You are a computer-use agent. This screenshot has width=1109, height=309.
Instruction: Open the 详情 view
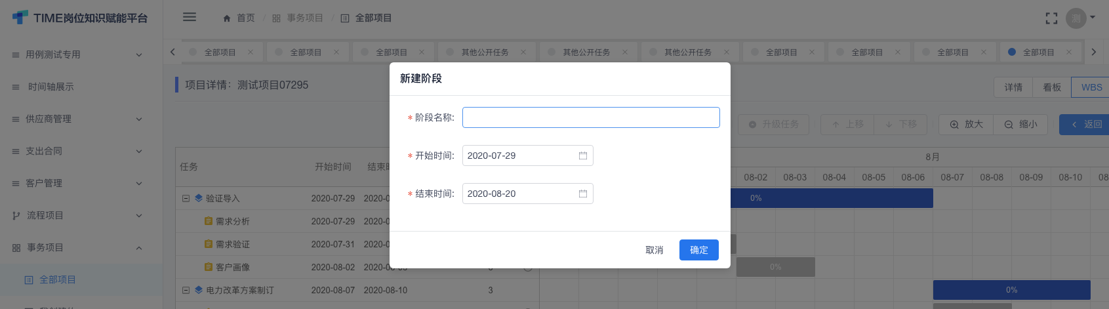point(1013,87)
